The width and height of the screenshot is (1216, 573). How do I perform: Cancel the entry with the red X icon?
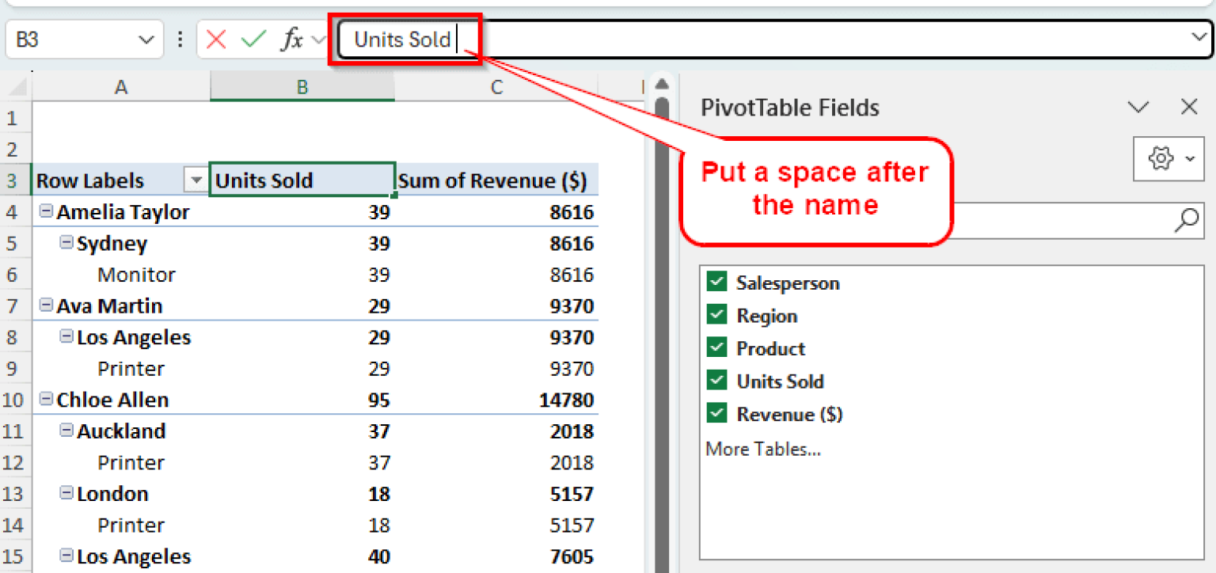click(216, 39)
